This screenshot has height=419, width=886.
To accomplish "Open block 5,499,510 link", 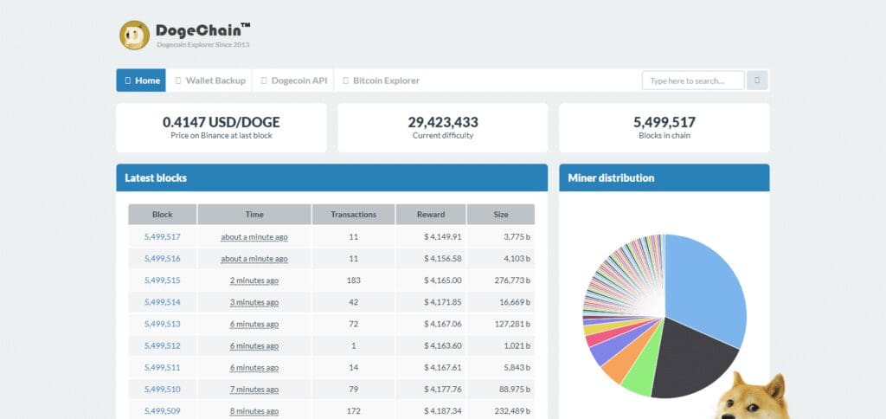I will [162, 389].
